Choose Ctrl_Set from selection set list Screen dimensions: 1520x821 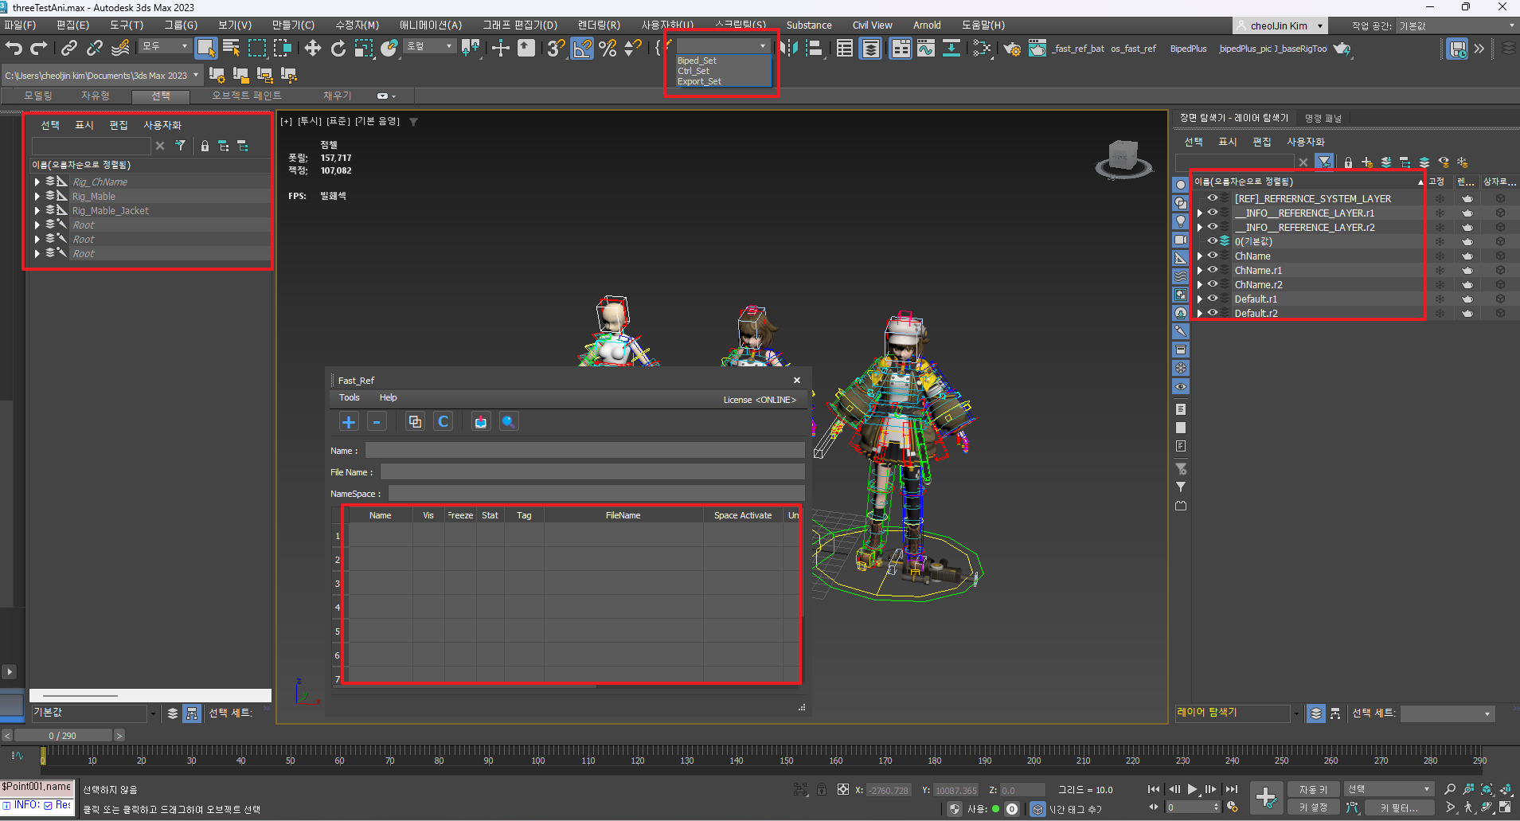pyautogui.click(x=694, y=71)
